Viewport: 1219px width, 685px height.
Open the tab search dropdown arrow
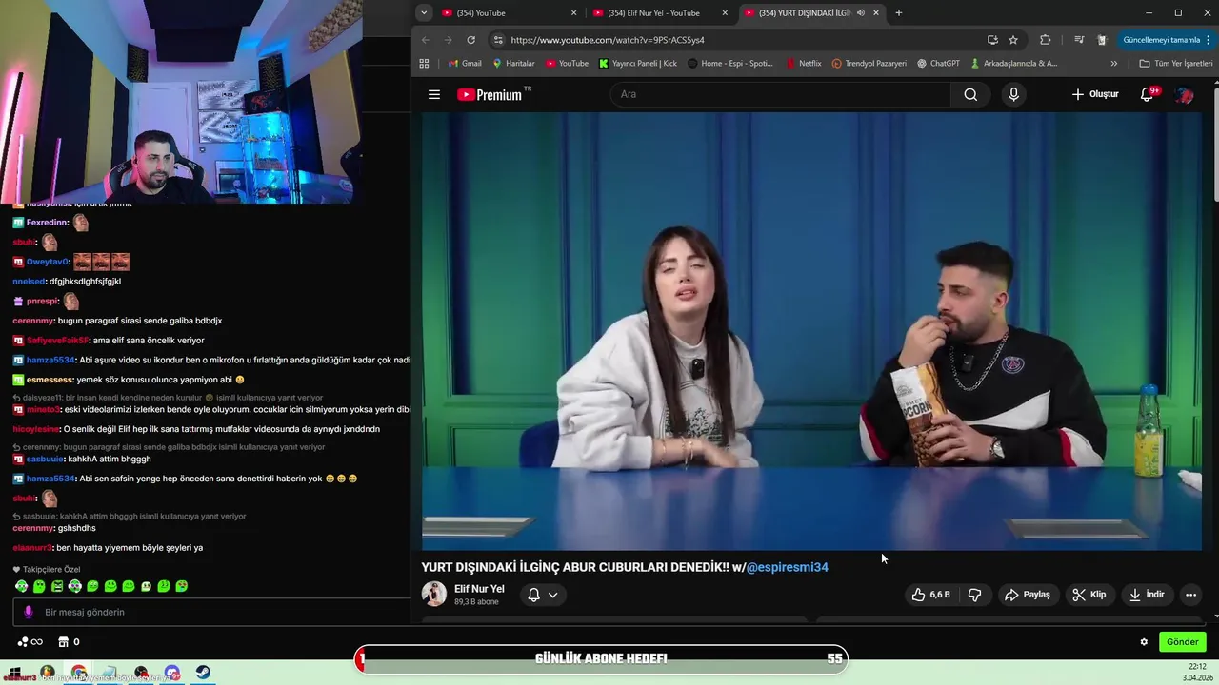424,13
